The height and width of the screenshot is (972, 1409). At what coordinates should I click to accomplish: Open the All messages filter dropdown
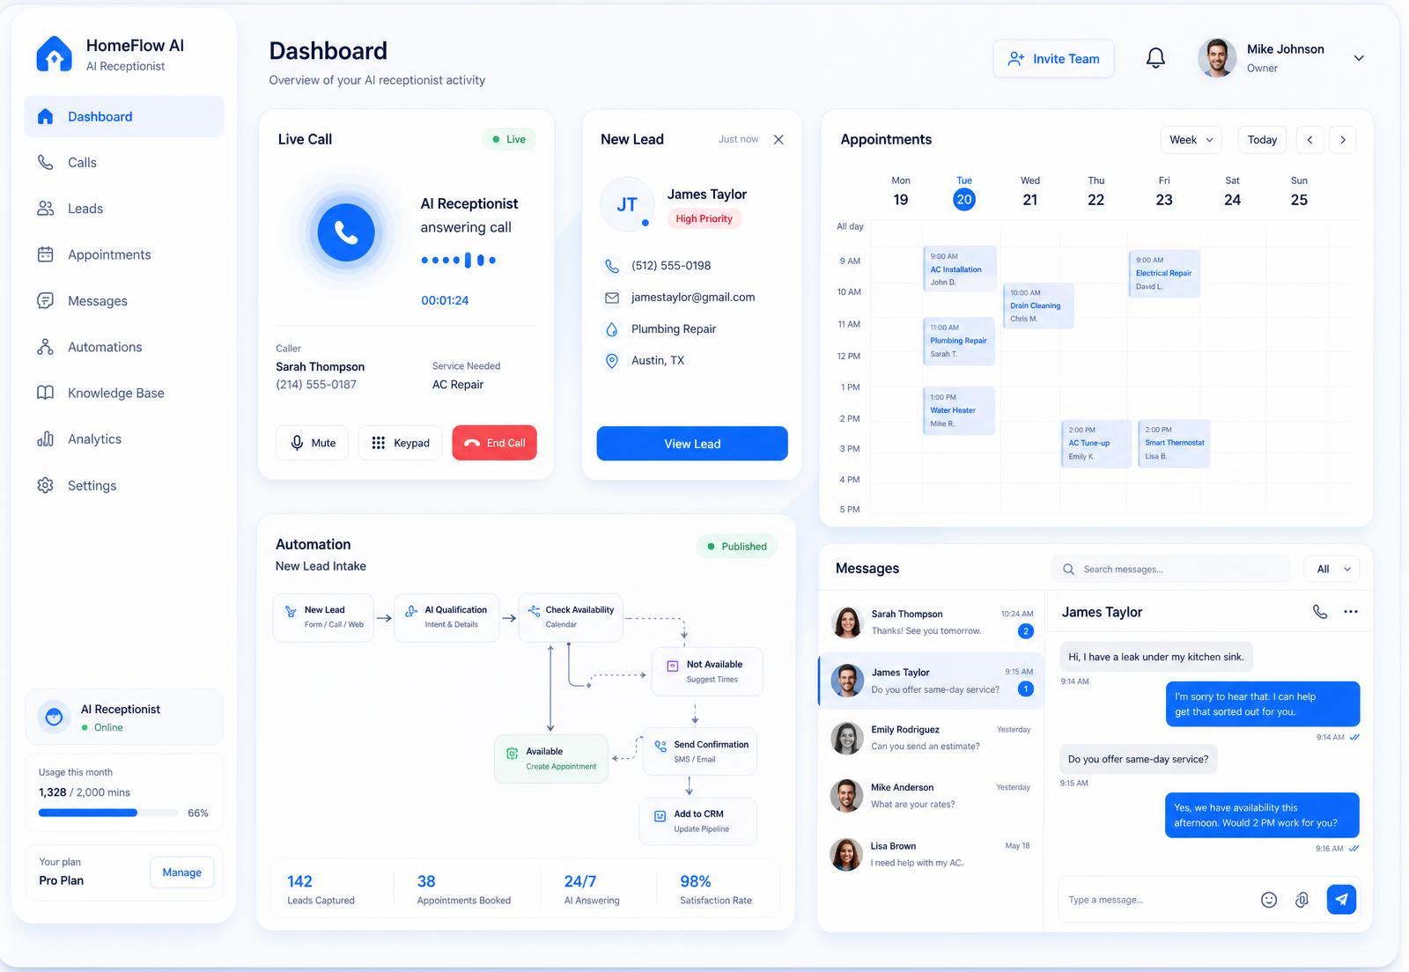(x=1332, y=570)
